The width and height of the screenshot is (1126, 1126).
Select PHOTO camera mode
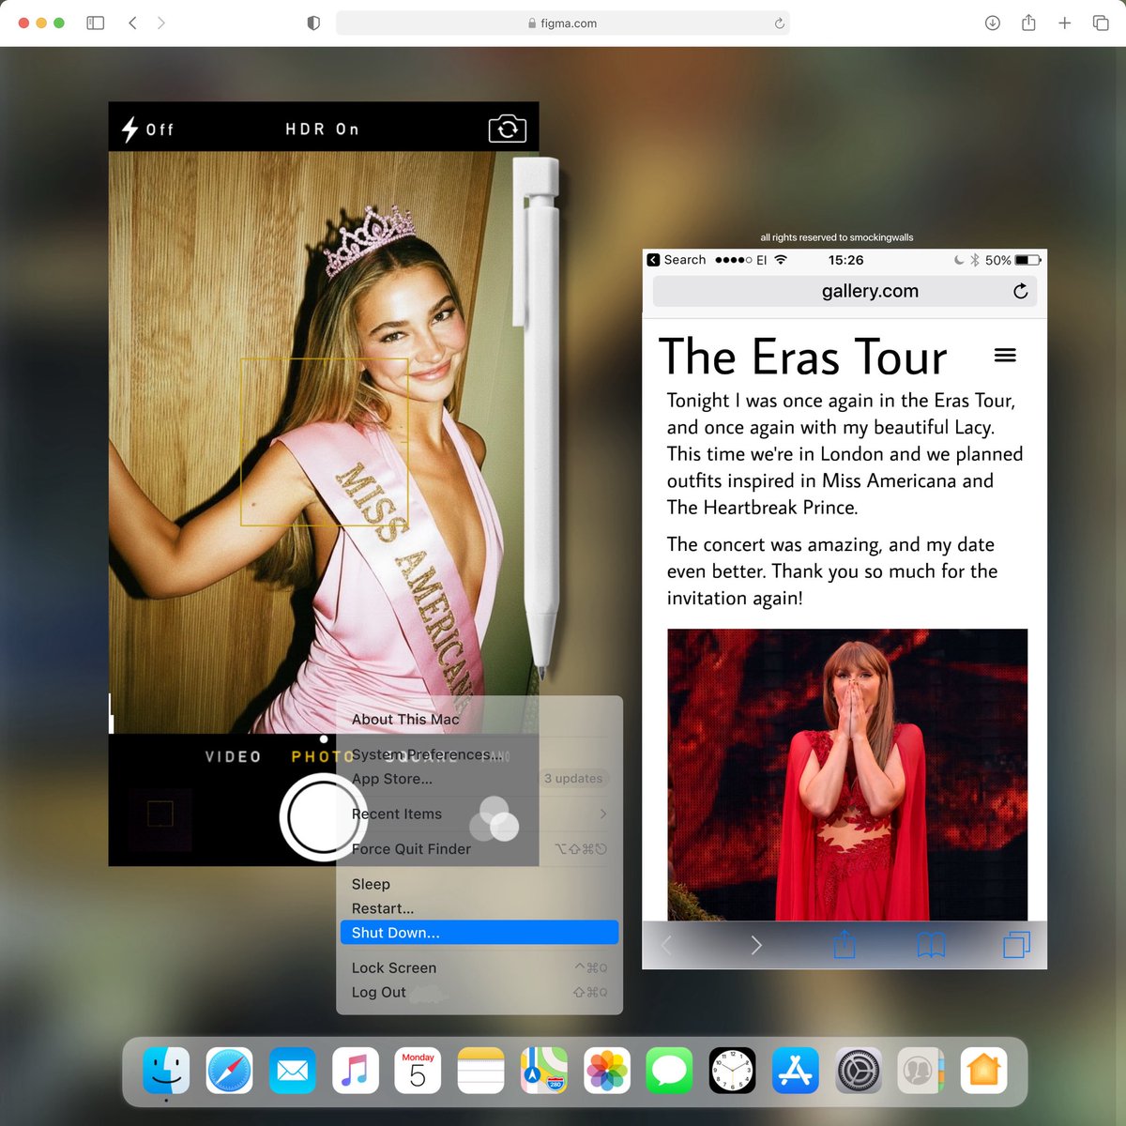coord(322,756)
